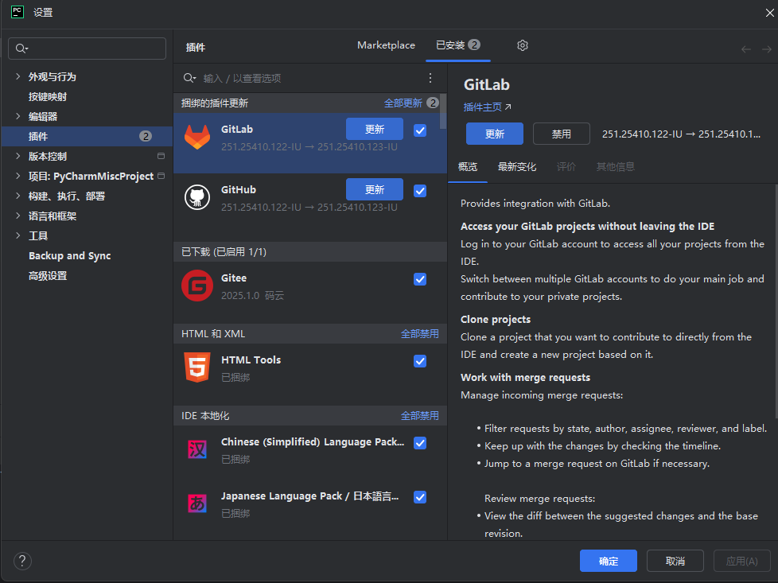The width and height of the screenshot is (778, 583).
Task: Toggle the GitLab plugin checkbox
Action: [x=420, y=130]
